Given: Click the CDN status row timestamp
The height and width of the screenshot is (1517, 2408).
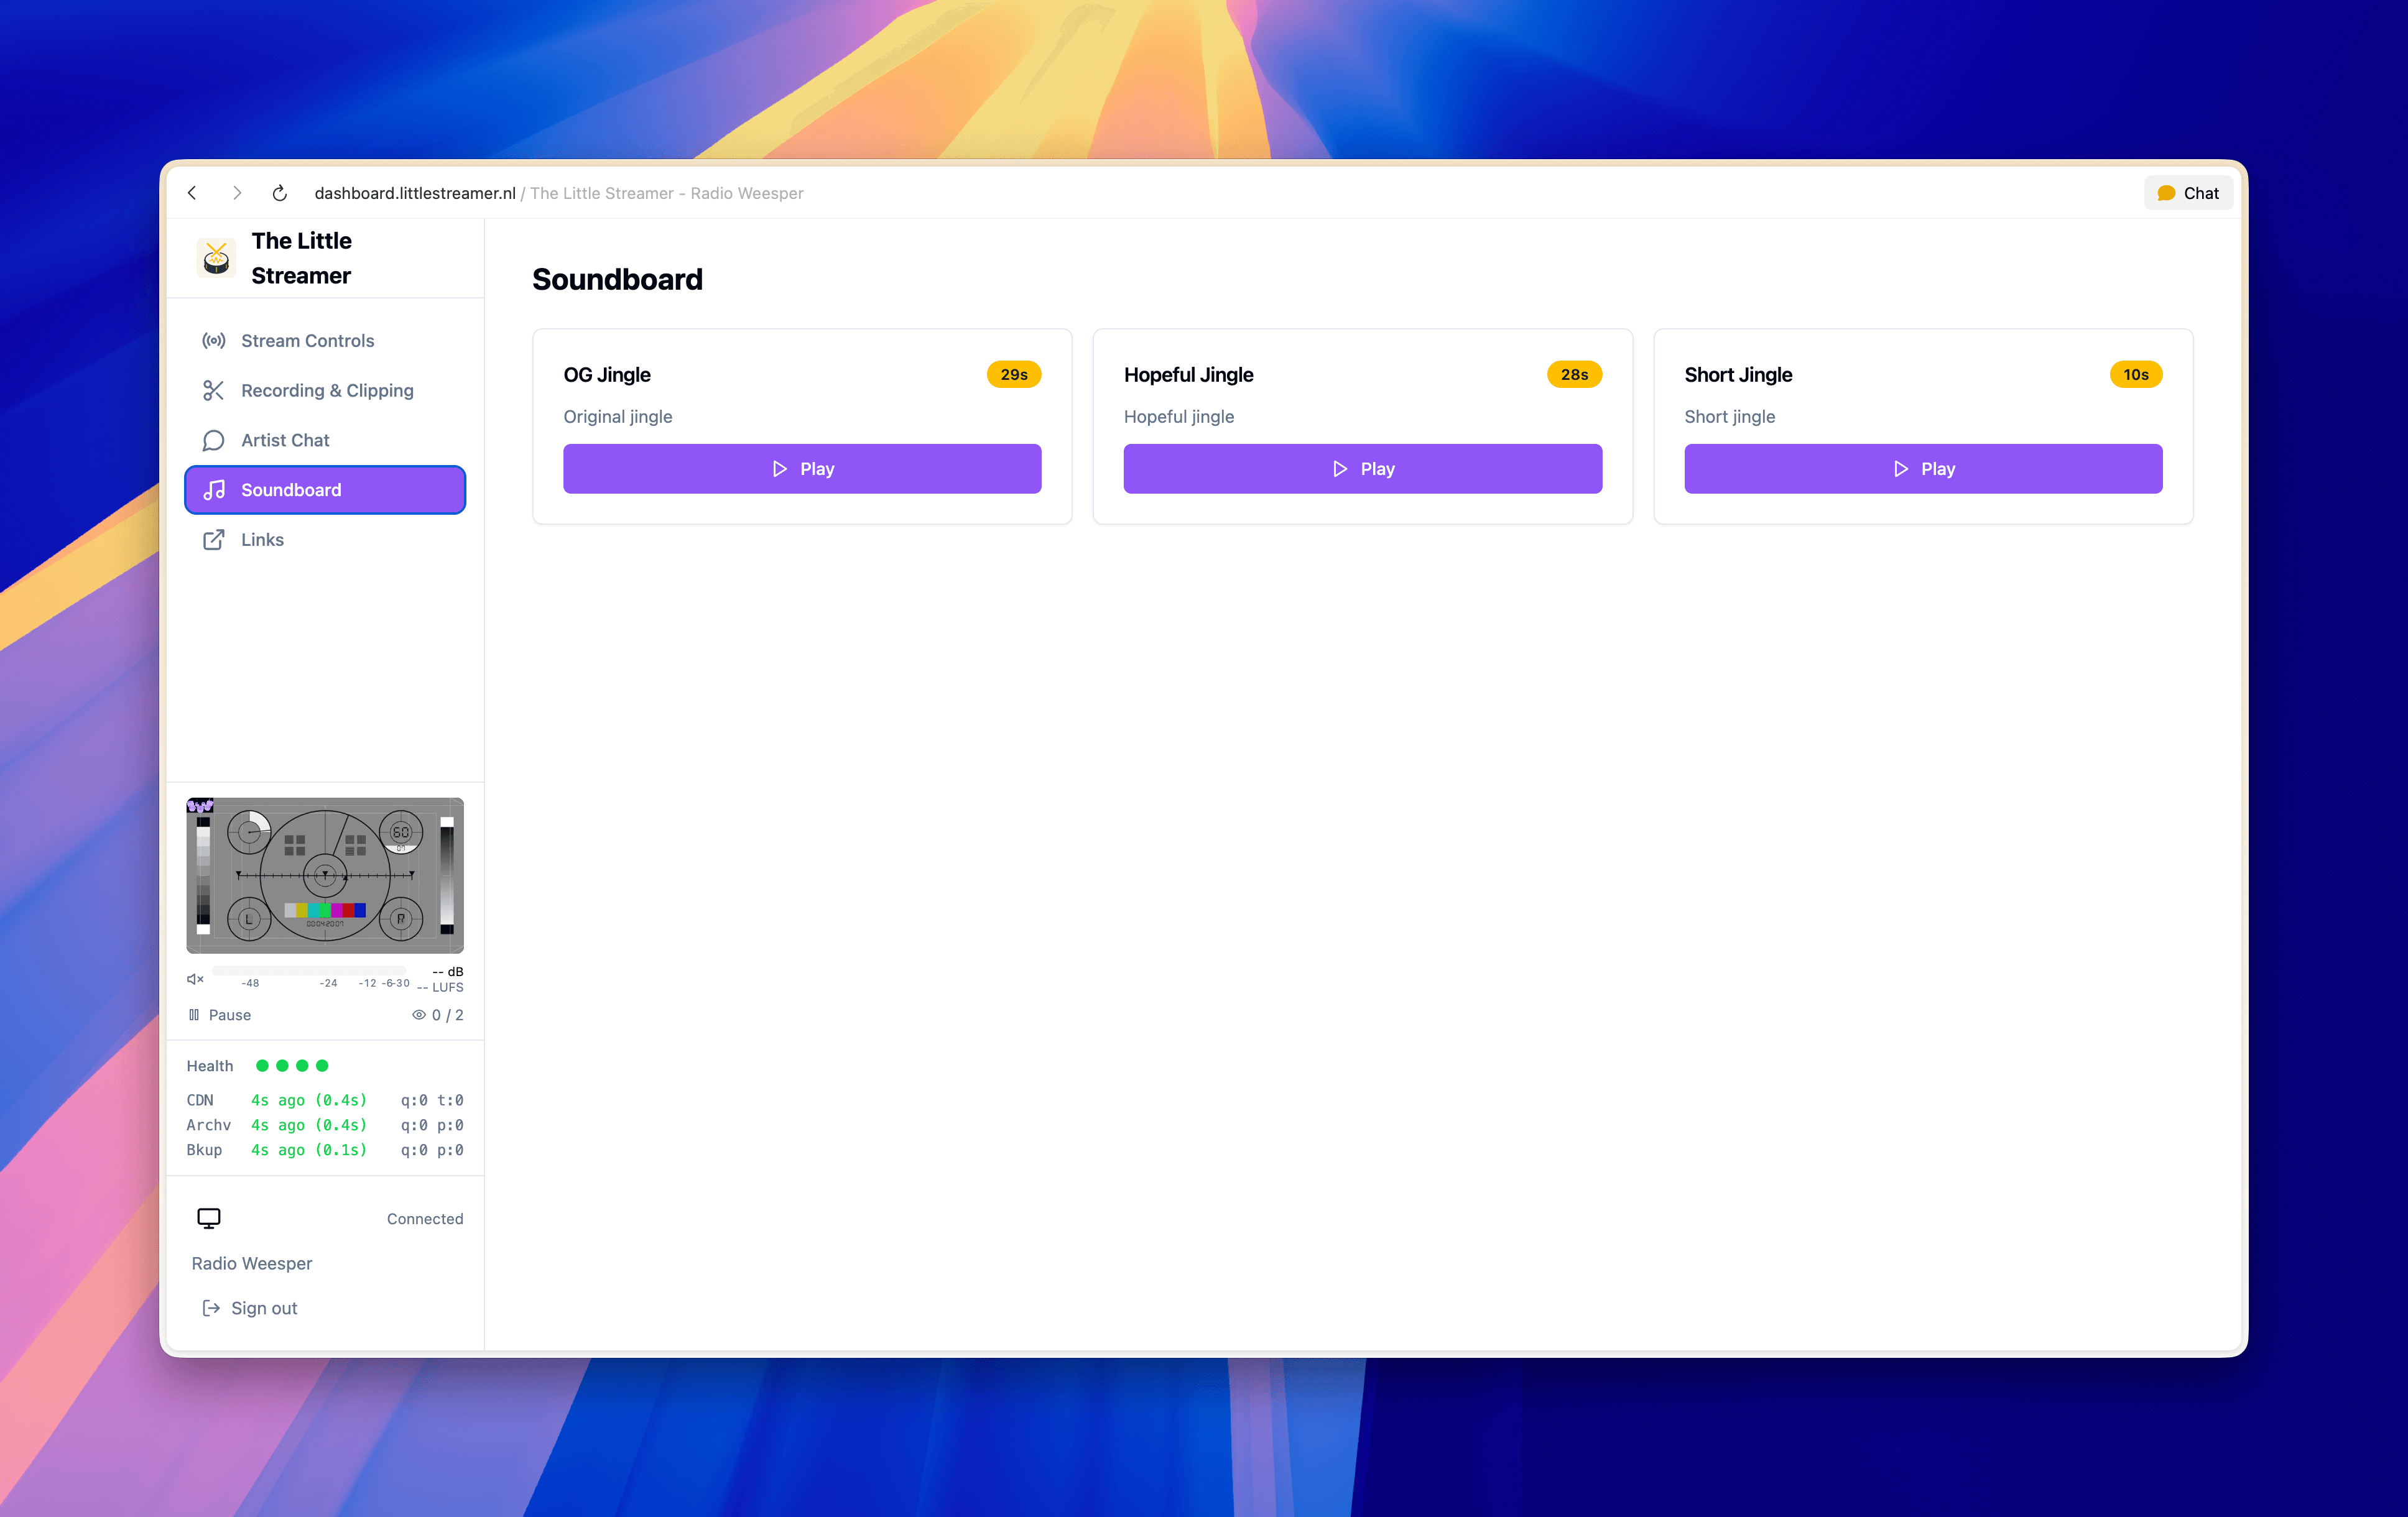Looking at the screenshot, I should point(309,1101).
